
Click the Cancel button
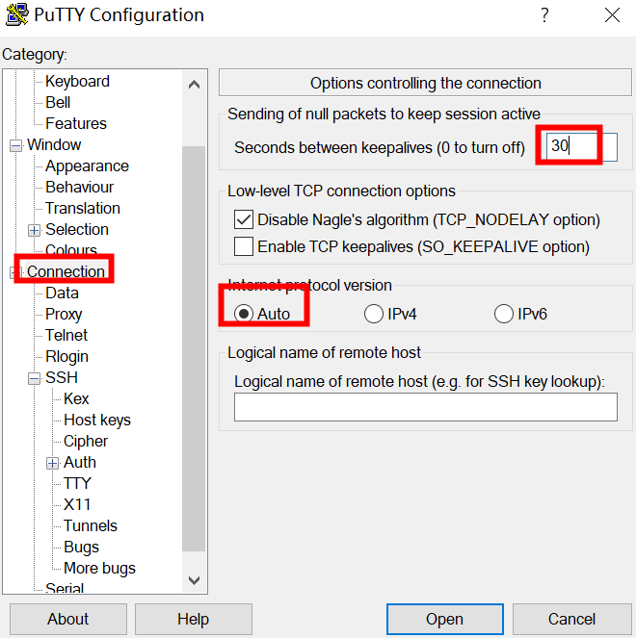572,619
